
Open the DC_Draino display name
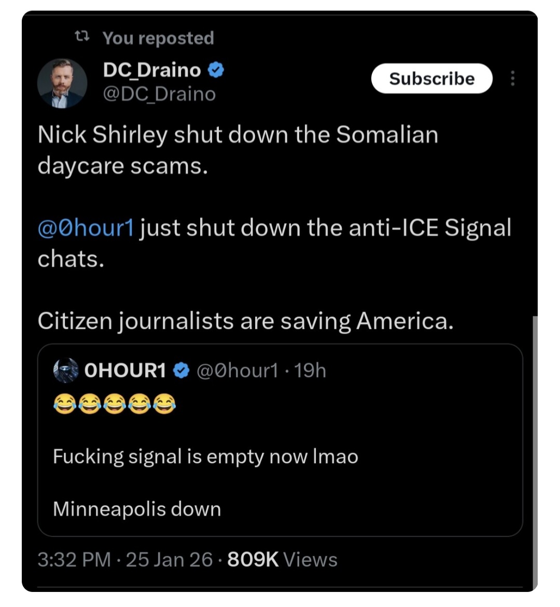(152, 70)
